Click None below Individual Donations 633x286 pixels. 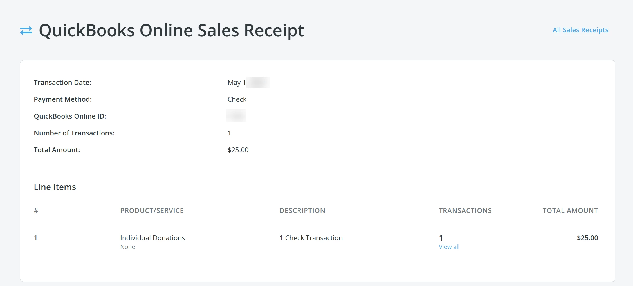coord(127,247)
